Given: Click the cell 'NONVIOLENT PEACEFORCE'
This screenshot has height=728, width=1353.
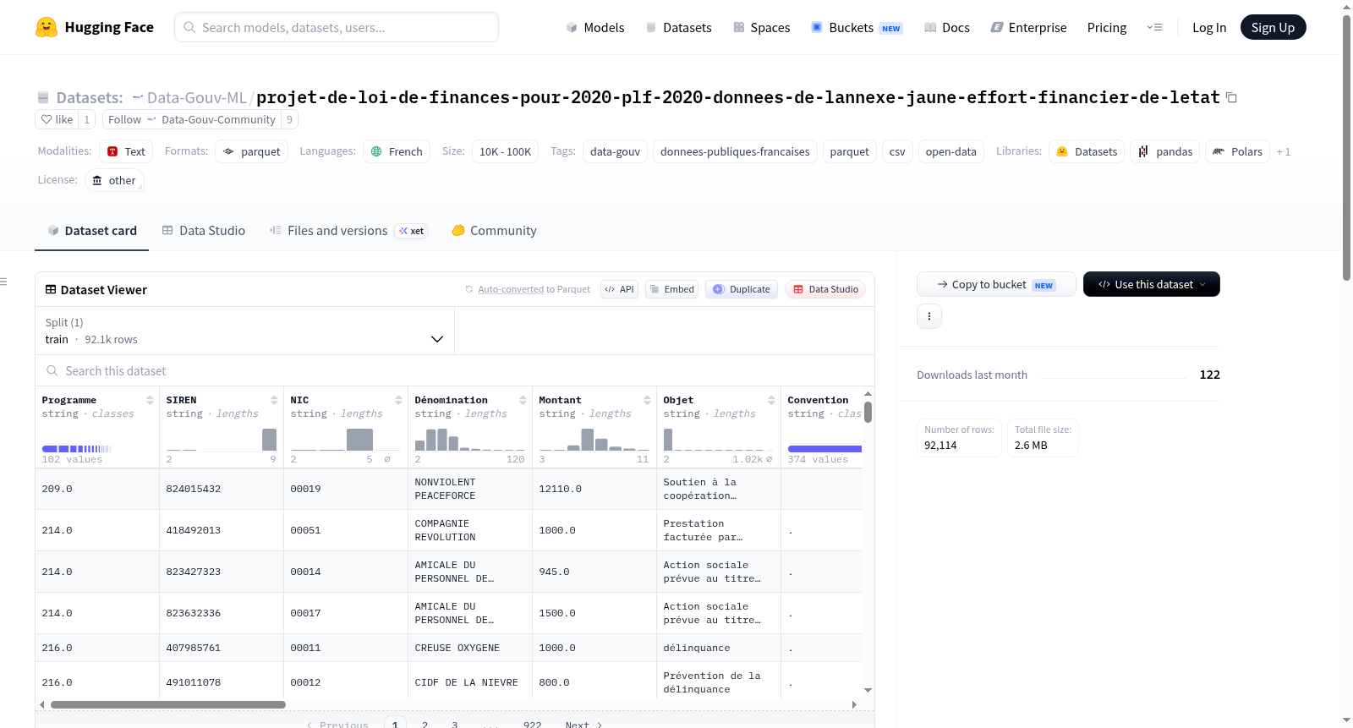Looking at the screenshot, I should [x=470, y=489].
